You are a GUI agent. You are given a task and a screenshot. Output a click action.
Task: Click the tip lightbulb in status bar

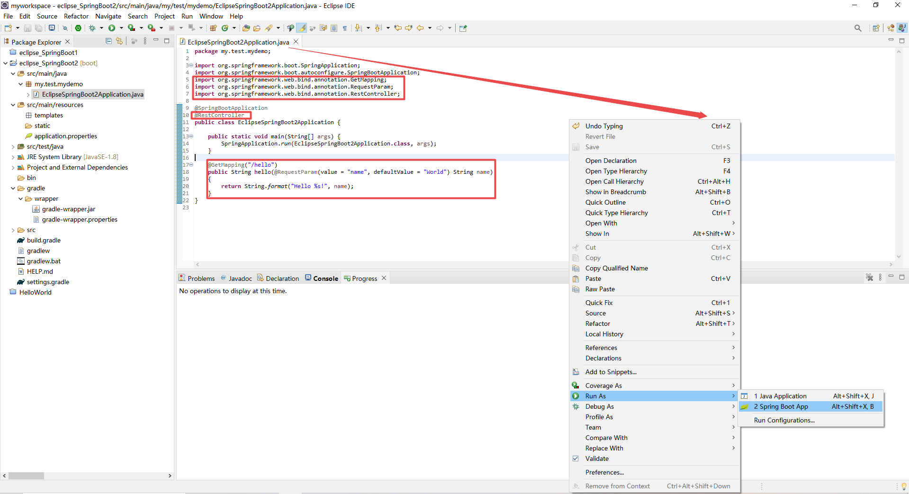tap(904, 486)
